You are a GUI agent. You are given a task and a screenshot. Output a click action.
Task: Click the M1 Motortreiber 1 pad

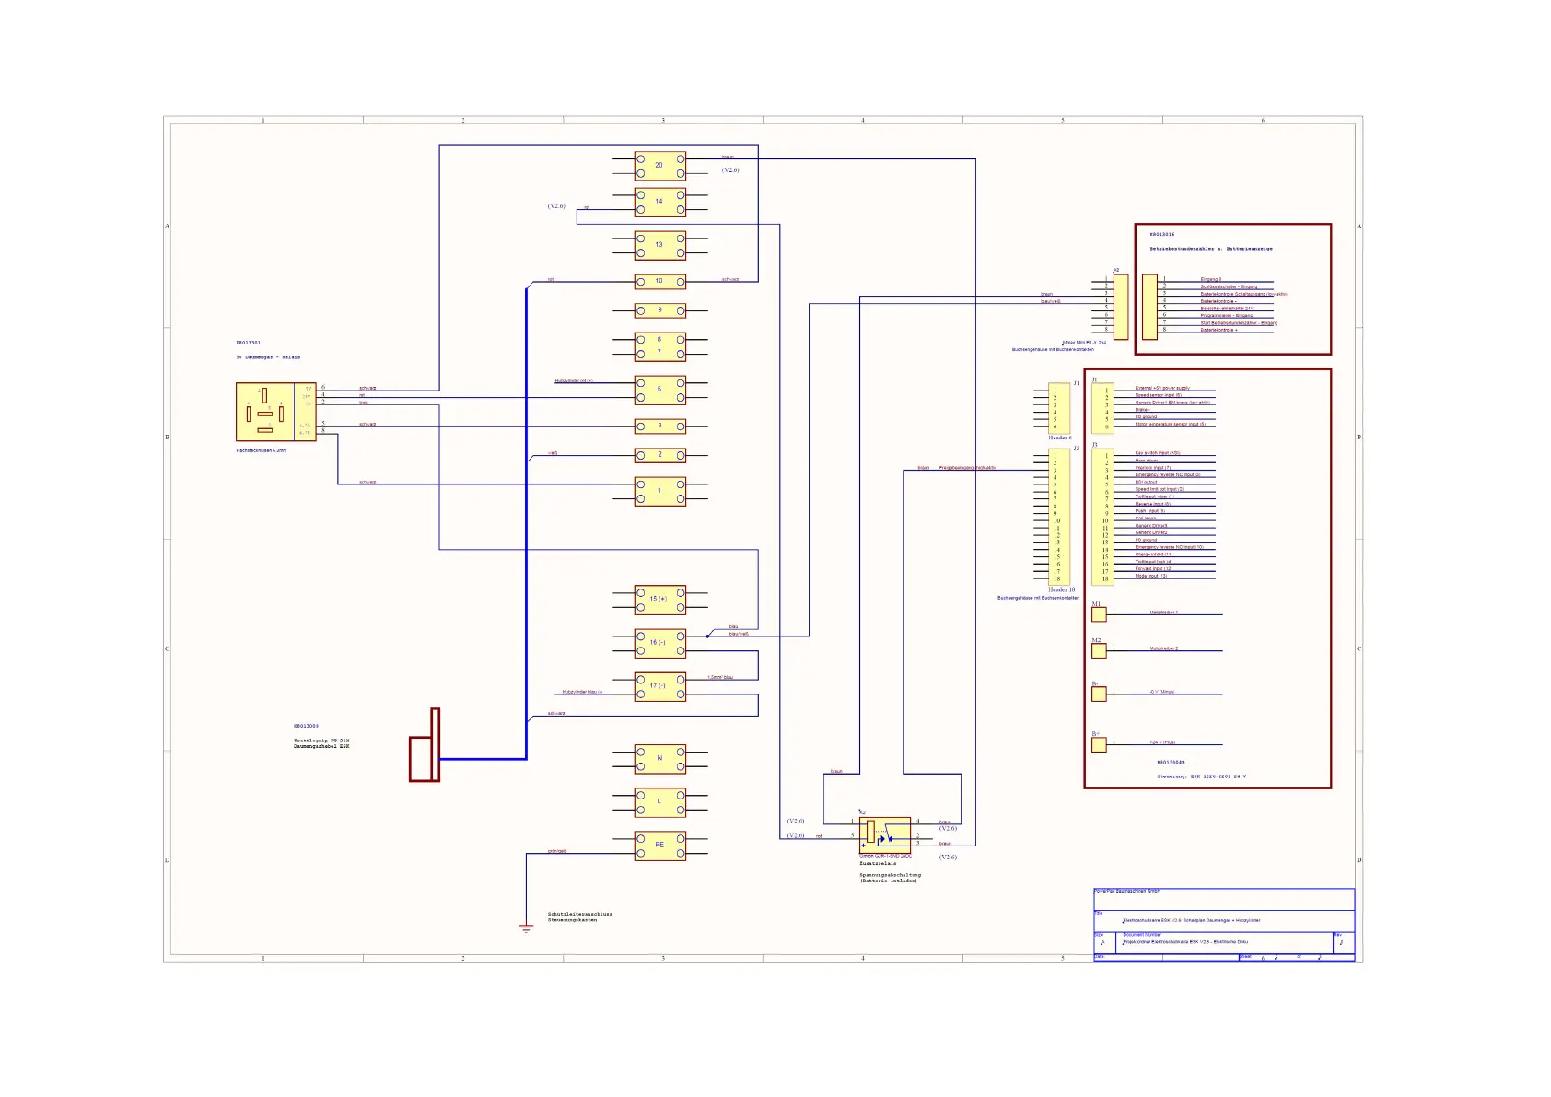[1099, 614]
